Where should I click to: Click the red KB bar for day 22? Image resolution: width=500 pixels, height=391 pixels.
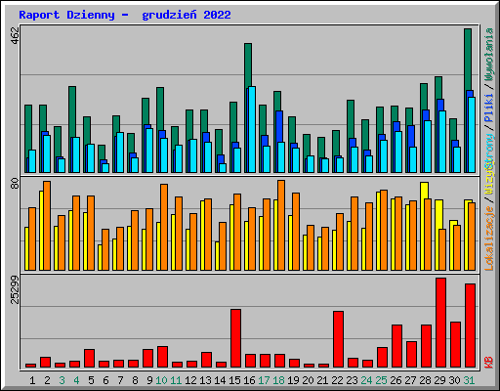point(338,339)
